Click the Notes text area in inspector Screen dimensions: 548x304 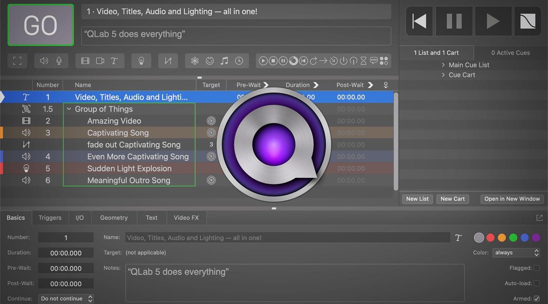(x=295, y=283)
